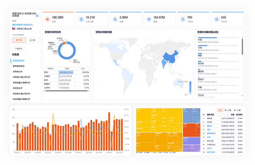Click 重设数据源与搜索条件 link
Image resolution: width=255 pixels, height=165 pixels.
(x=22, y=25)
